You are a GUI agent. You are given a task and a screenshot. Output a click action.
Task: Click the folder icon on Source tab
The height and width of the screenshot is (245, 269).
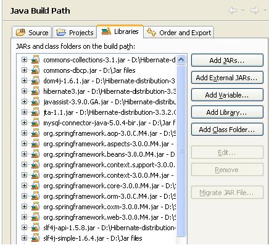coord(21,33)
